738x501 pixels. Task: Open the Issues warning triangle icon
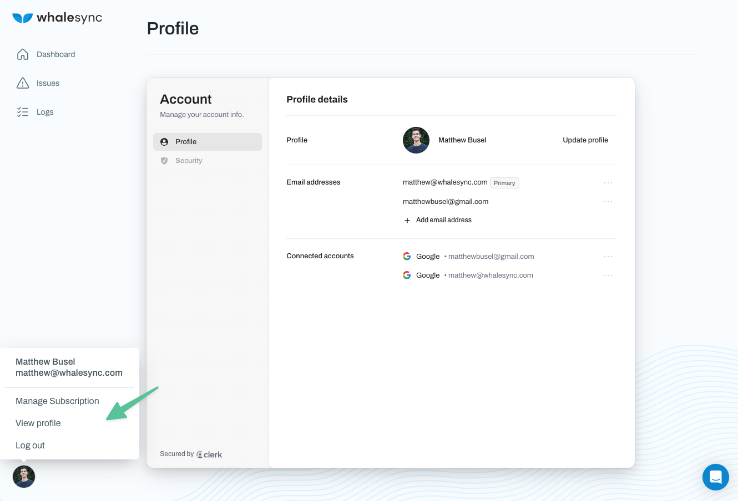(23, 83)
